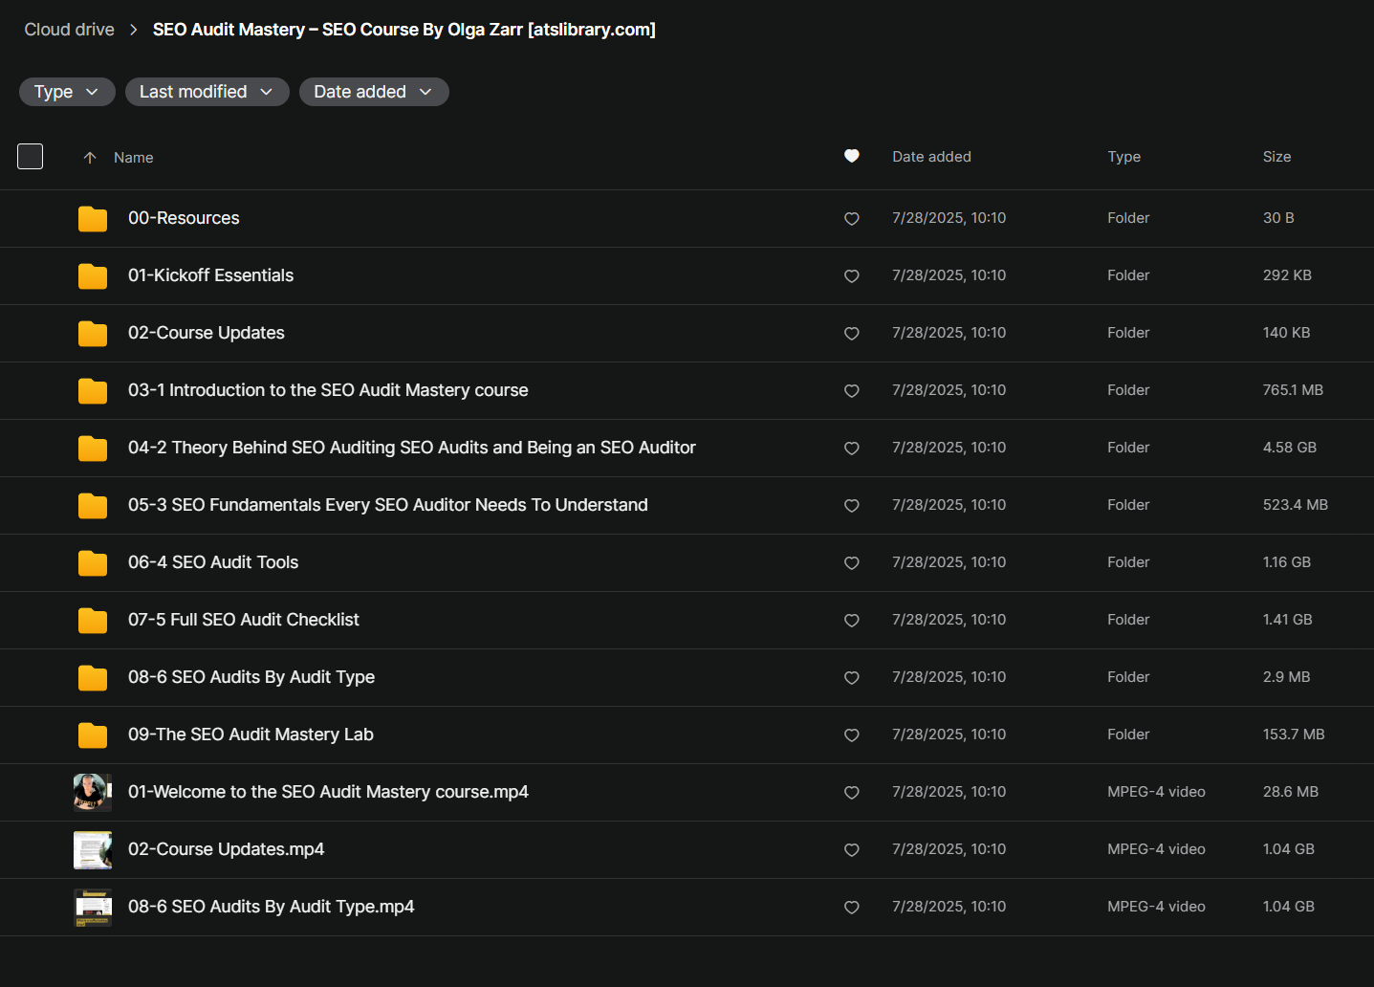The image size is (1374, 987).
Task: Tick the select-all checkbox in header
Action: 31,156
